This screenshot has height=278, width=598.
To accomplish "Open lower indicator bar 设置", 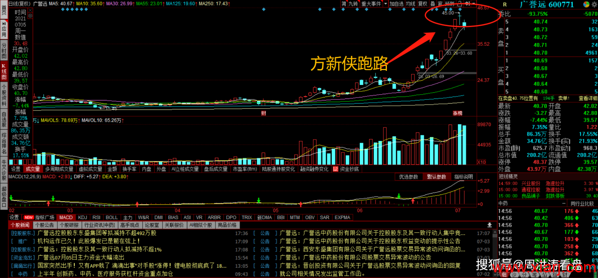I will (x=14, y=217).
